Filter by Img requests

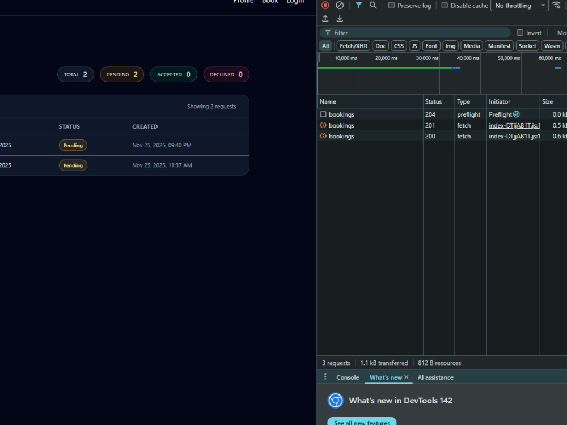450,46
